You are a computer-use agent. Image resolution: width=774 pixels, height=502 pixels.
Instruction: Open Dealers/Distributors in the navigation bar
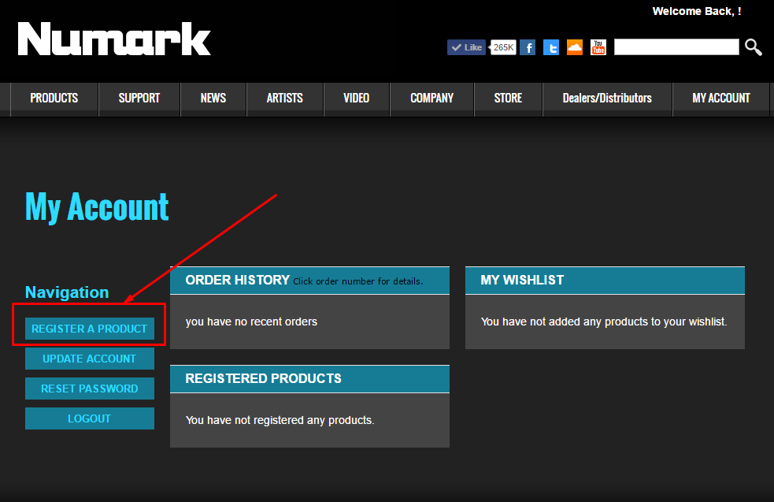(607, 99)
